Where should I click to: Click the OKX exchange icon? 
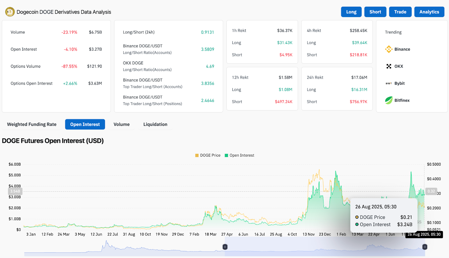coord(389,66)
